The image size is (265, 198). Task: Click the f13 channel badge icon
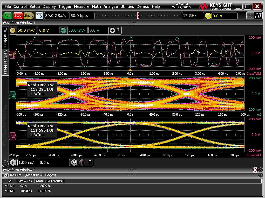point(13,30)
